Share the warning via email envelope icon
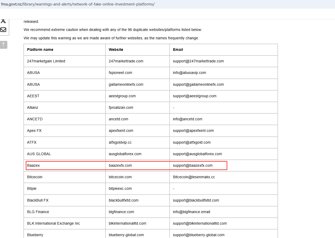Viewport: 335px width, 238px height. (x=3, y=30)
